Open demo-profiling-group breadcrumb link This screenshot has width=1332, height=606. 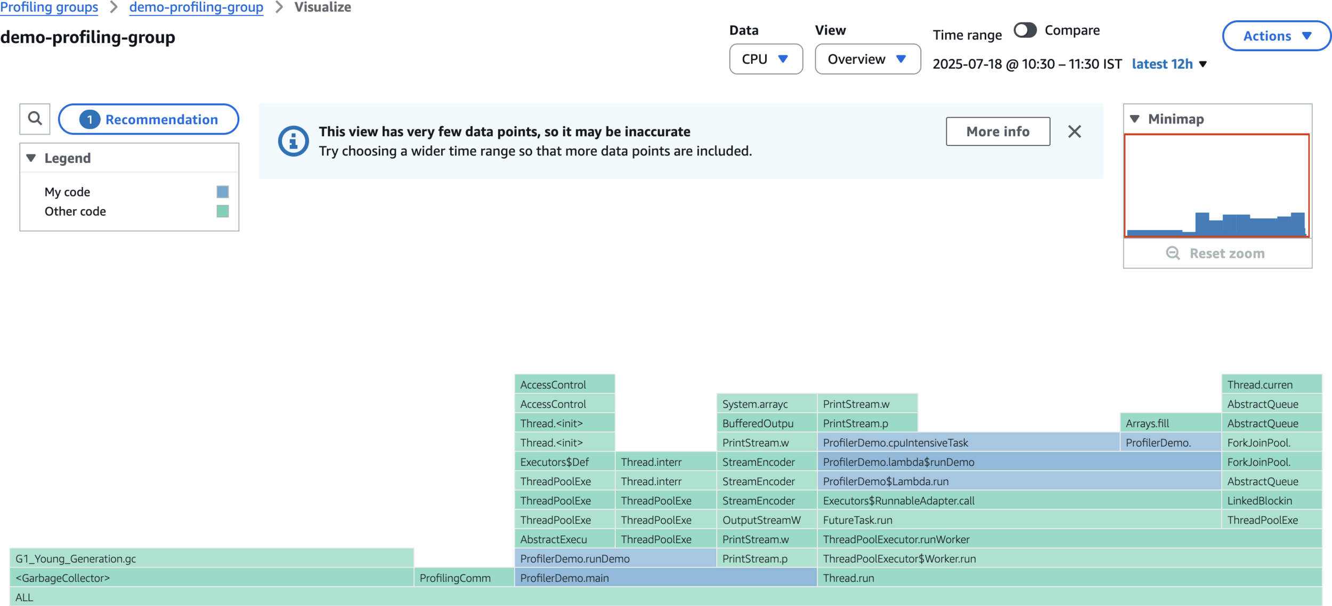[196, 7]
